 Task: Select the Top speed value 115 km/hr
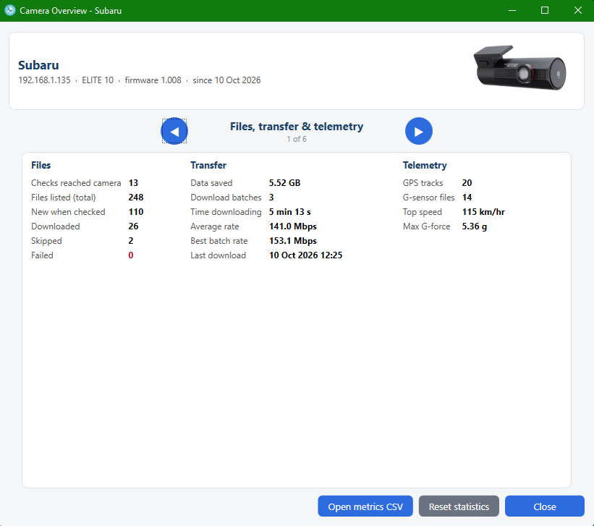(483, 212)
